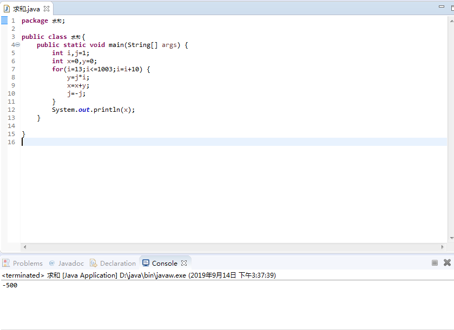
Task: Place cursor in empty line 16
Action: (234, 142)
